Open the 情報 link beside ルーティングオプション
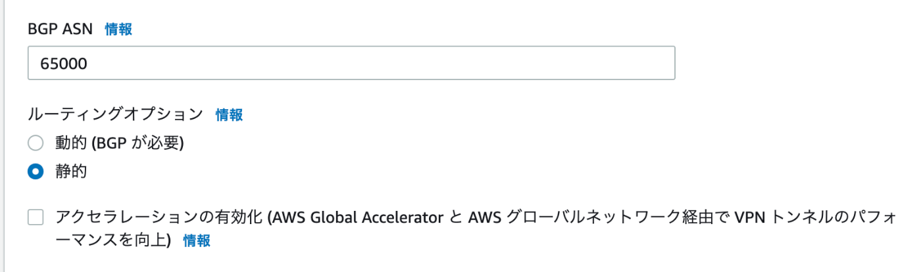This screenshot has width=921, height=272. pyautogui.click(x=230, y=115)
